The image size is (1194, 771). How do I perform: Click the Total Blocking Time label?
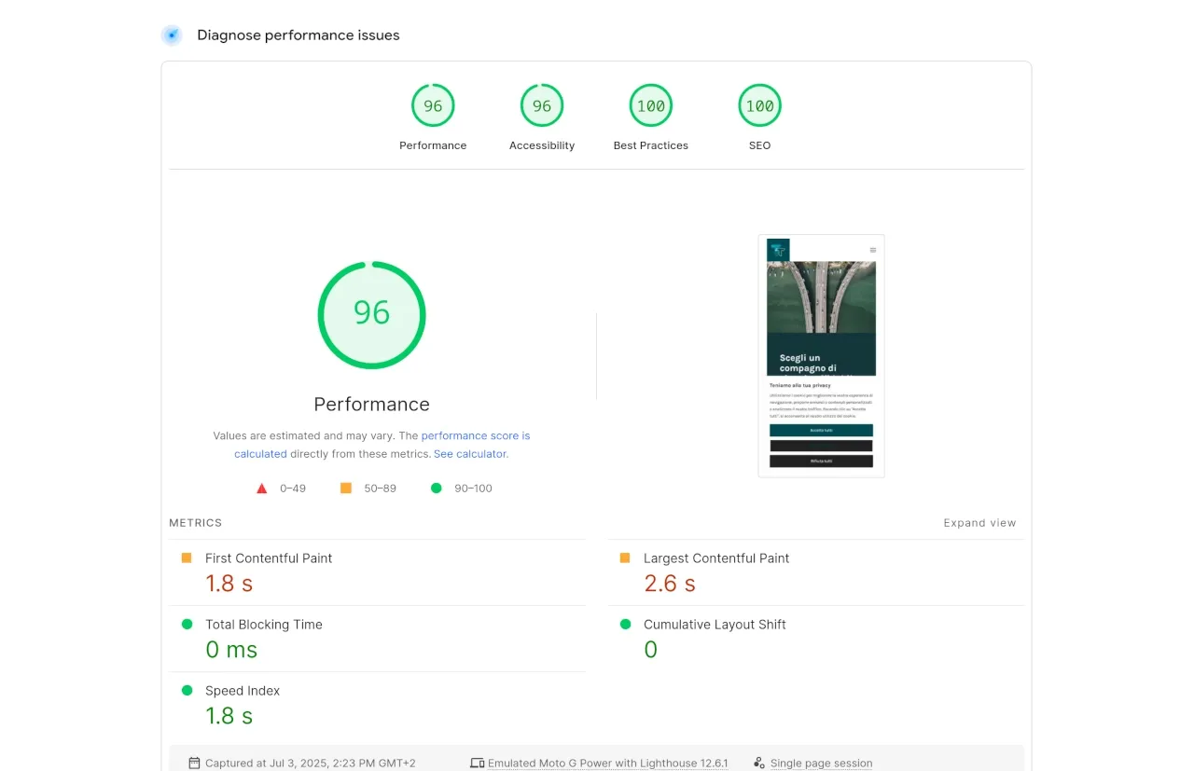click(x=264, y=625)
